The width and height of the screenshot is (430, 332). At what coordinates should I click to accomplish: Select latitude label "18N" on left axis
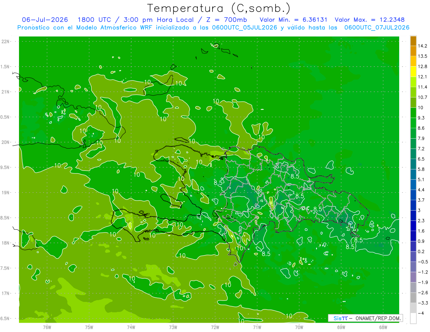click(6, 243)
